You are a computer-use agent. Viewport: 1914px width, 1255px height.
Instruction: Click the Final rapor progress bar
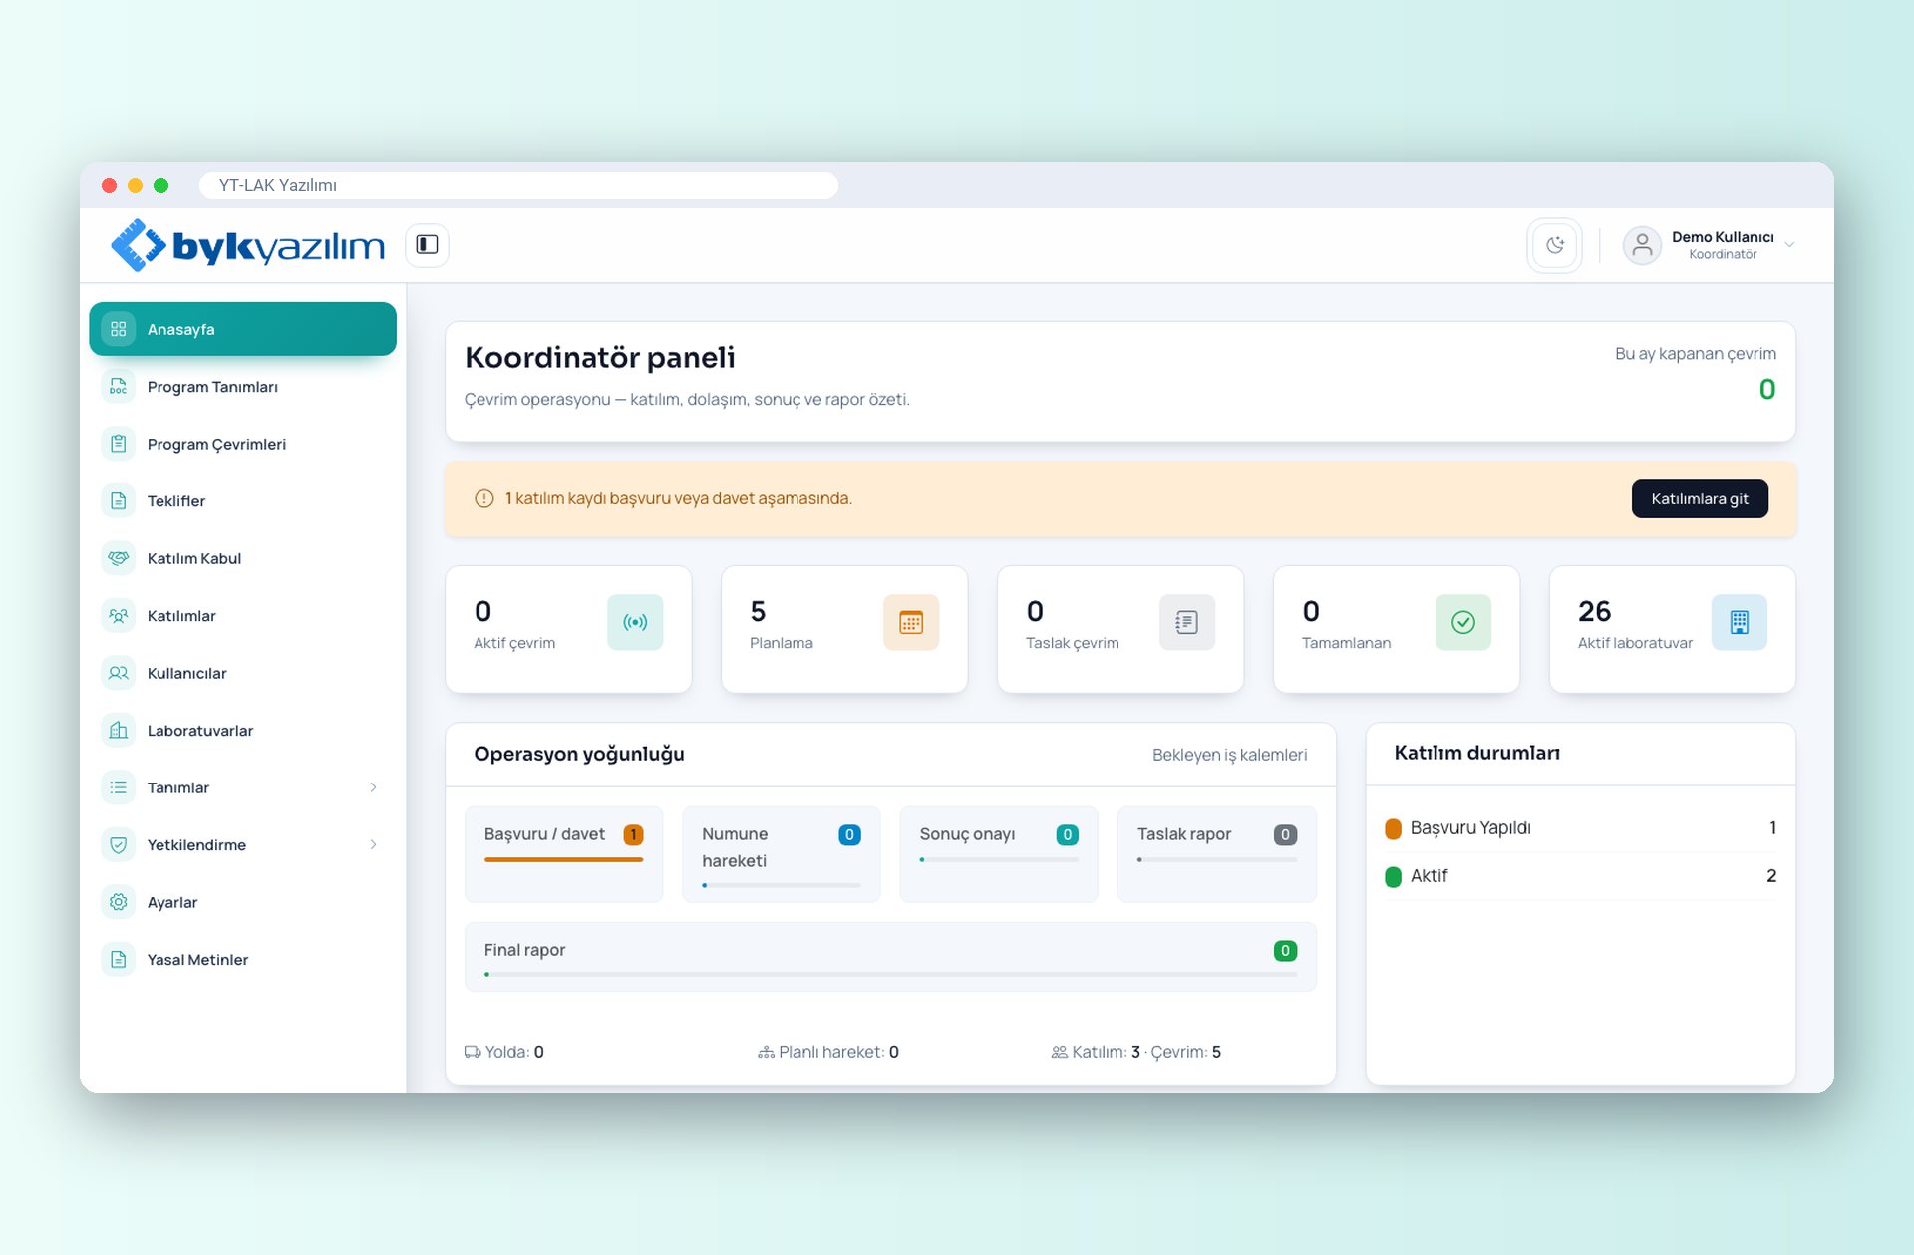(x=890, y=975)
